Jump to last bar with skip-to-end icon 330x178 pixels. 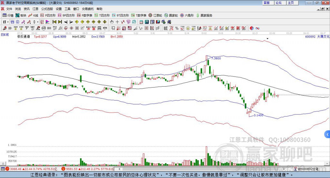[60, 22]
